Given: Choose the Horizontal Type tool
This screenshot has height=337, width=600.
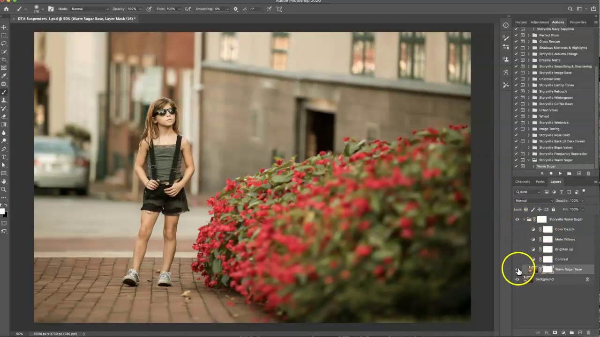Looking at the screenshot, I should (4, 157).
